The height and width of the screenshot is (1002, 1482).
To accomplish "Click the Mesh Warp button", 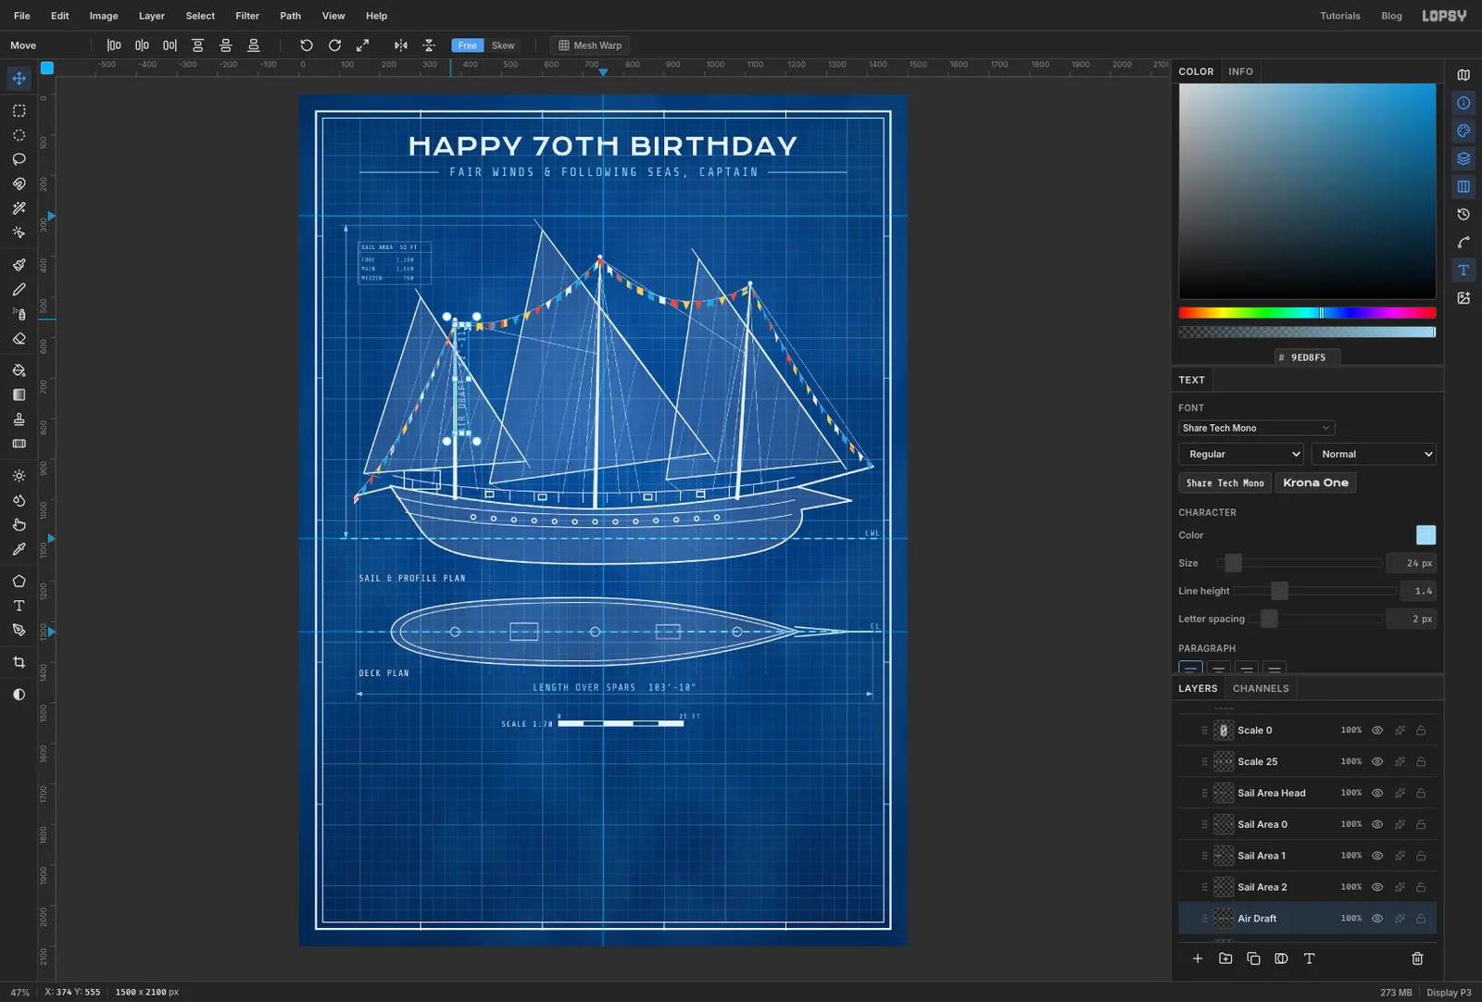I will pos(590,45).
